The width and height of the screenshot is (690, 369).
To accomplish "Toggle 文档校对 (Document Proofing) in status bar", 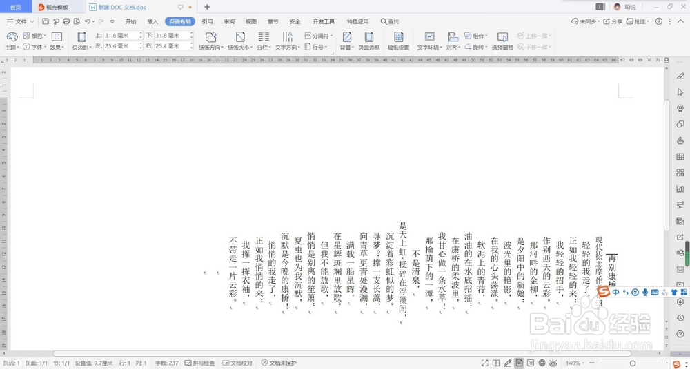I will click(237, 363).
